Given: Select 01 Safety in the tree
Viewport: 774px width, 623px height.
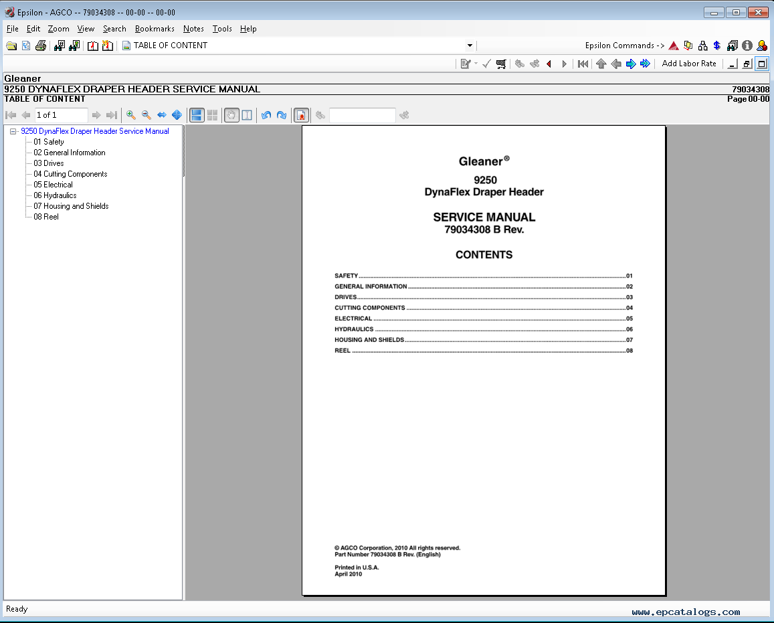Looking at the screenshot, I should 49,142.
